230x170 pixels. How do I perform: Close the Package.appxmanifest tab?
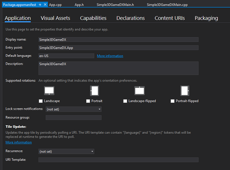45,5
